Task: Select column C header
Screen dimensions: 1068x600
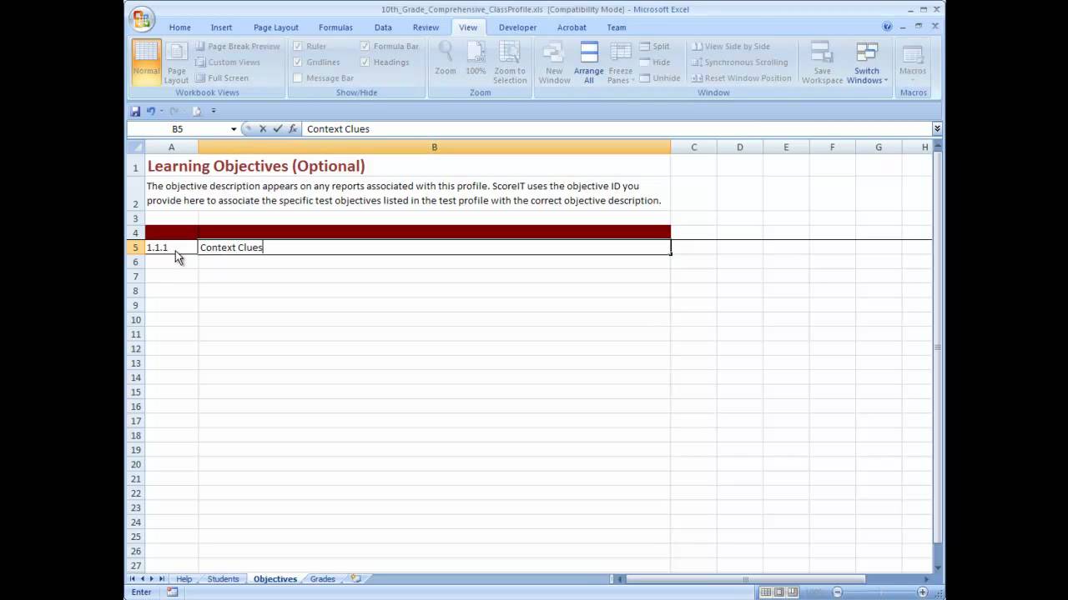Action: pos(693,147)
